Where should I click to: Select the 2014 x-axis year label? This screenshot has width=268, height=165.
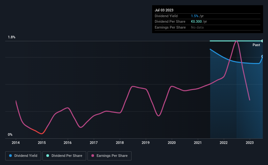pyautogui.click(x=16, y=143)
